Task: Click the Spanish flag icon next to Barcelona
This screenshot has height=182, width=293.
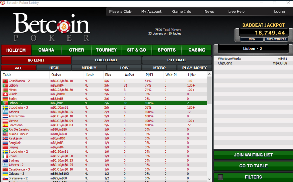Action: point(5,125)
